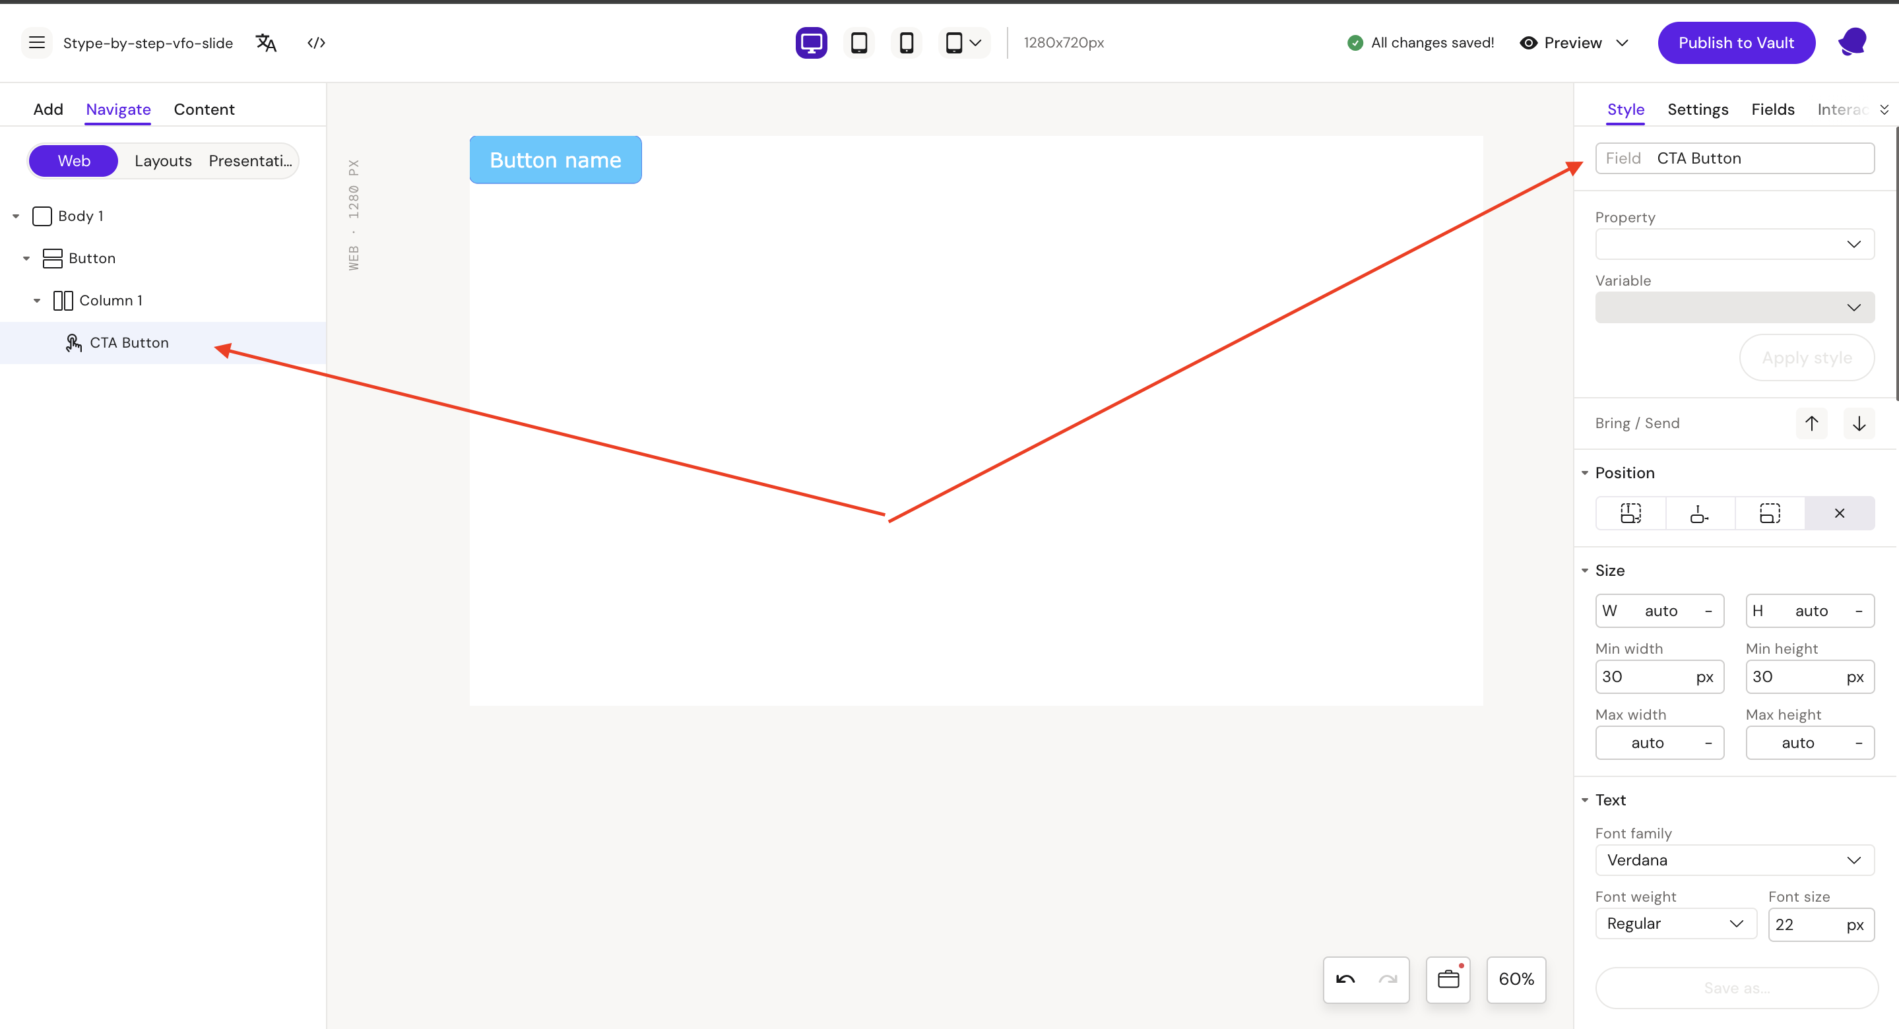Screen dimensions: 1899x1029
Task: Click the Save as button
Action: 1736,987
